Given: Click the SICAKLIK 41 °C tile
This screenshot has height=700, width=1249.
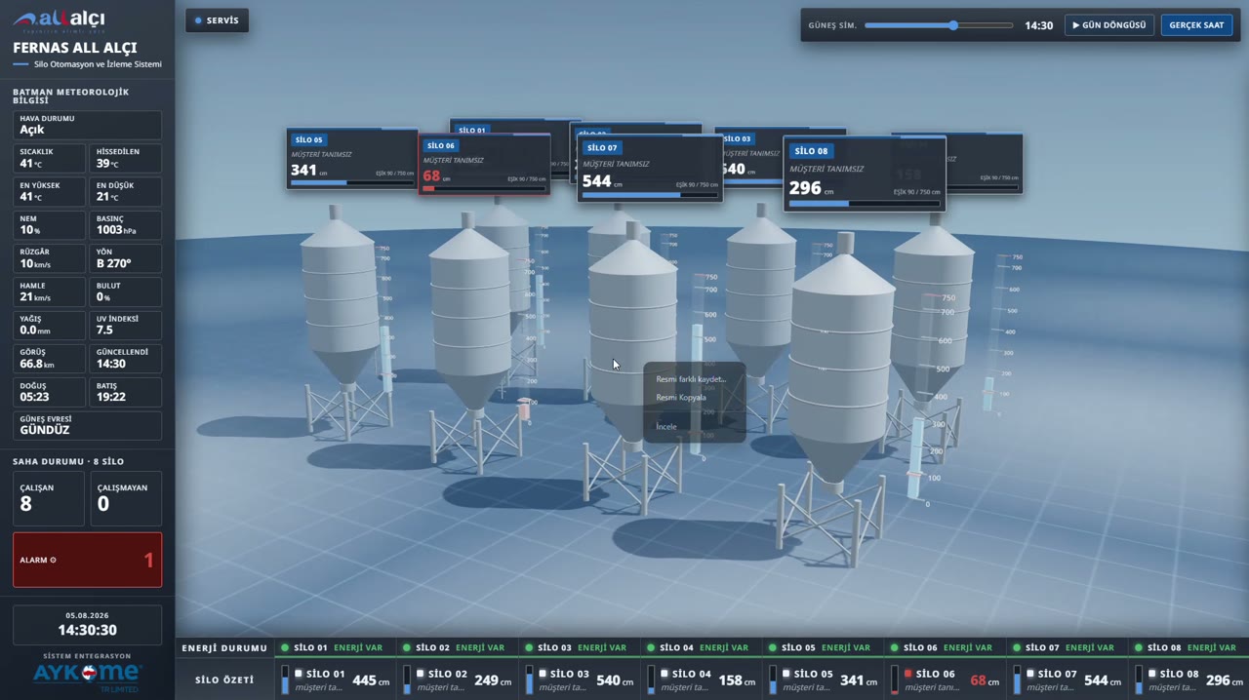Looking at the screenshot, I should coord(49,158).
